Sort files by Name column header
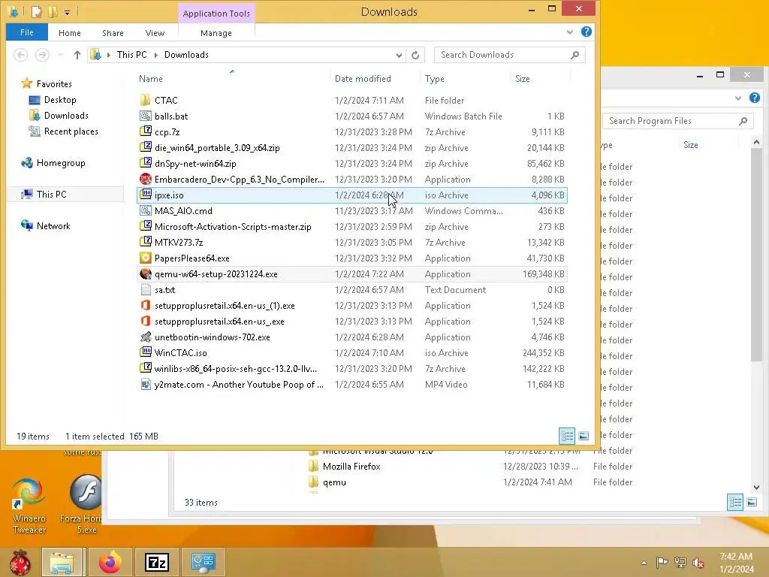 (150, 78)
